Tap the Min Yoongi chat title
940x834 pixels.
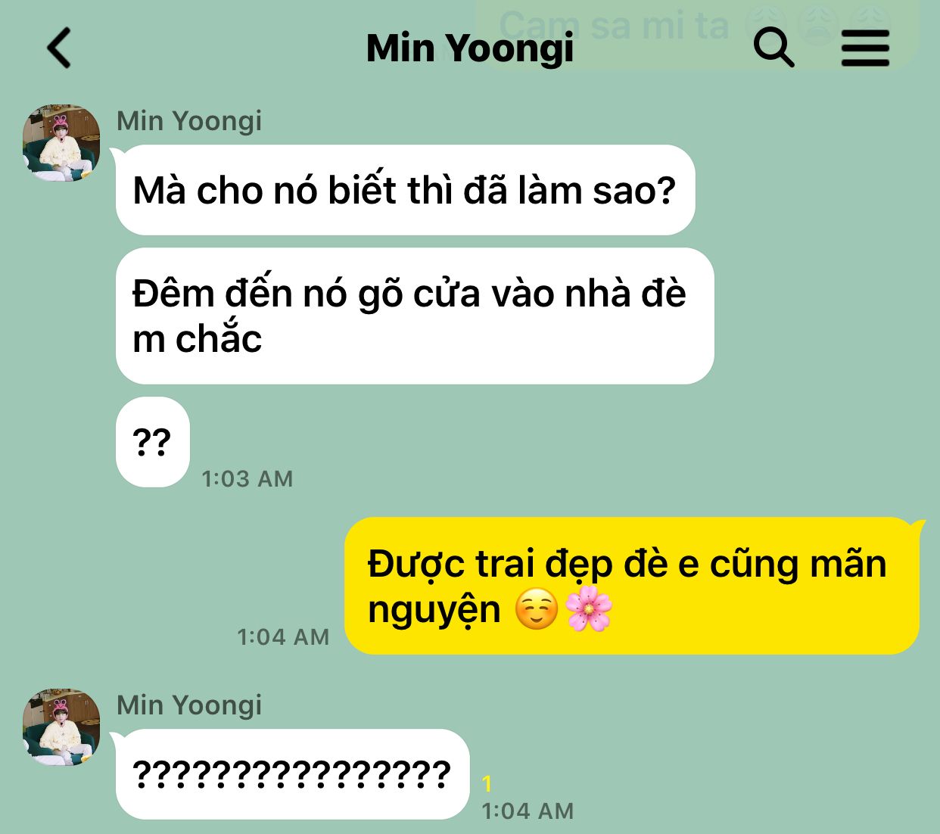click(x=469, y=48)
